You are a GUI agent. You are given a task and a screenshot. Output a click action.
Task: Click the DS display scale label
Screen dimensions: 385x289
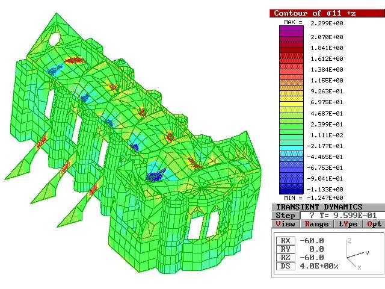(285, 266)
